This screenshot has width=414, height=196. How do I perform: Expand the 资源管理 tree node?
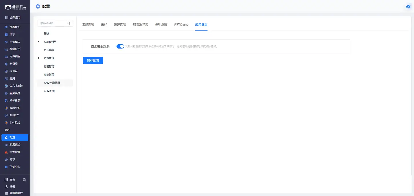39,58
